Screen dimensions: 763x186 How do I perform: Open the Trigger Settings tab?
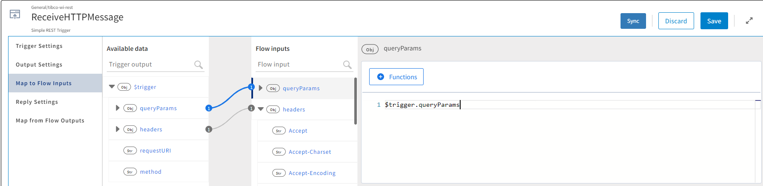pos(39,46)
